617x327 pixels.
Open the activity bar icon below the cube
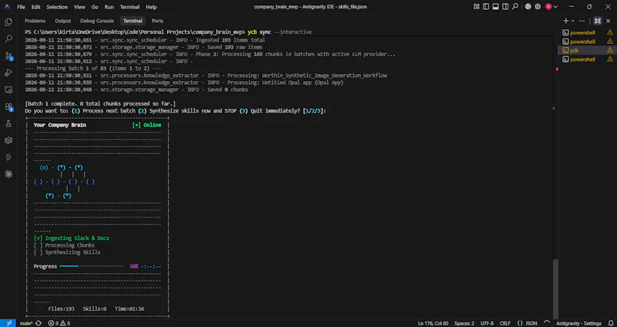[8, 157]
